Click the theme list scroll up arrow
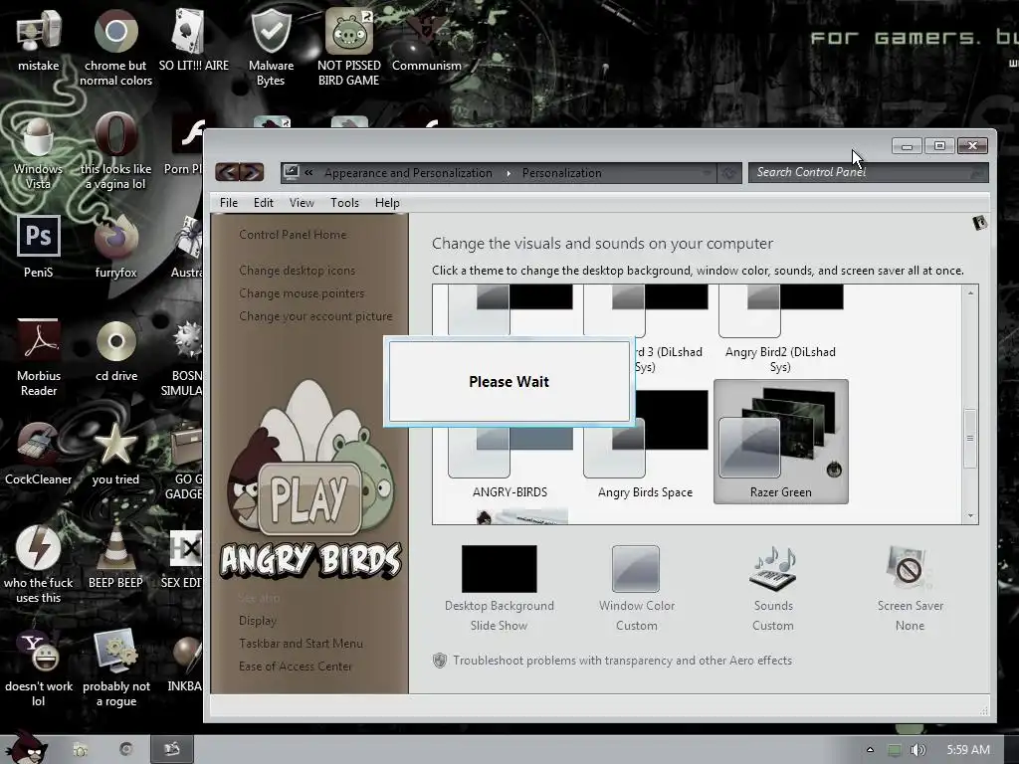 coord(970,293)
